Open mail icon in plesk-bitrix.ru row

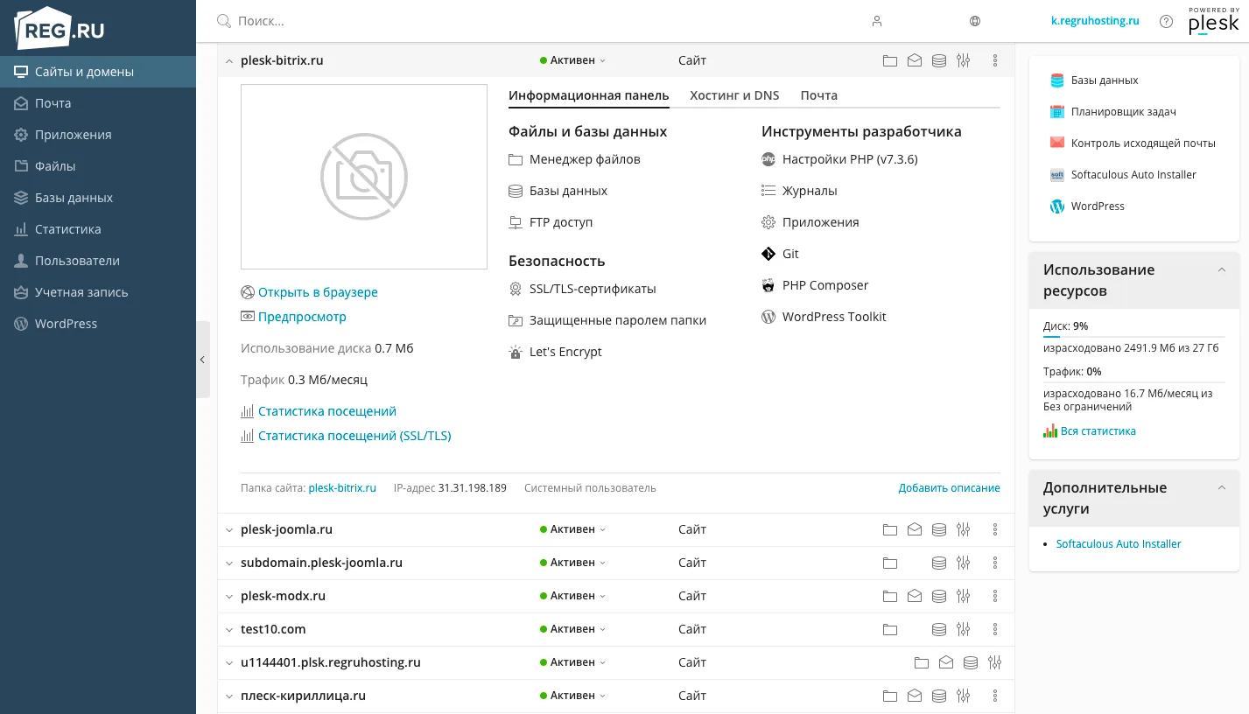tap(915, 60)
